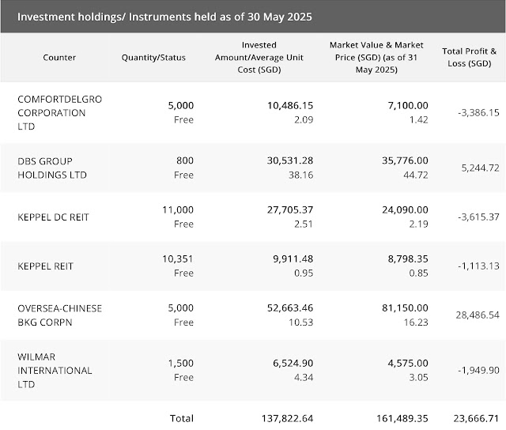Screen dimensions: 506x430
Task: Click 'Free' status in the Wilmar row
Action: coord(183,377)
